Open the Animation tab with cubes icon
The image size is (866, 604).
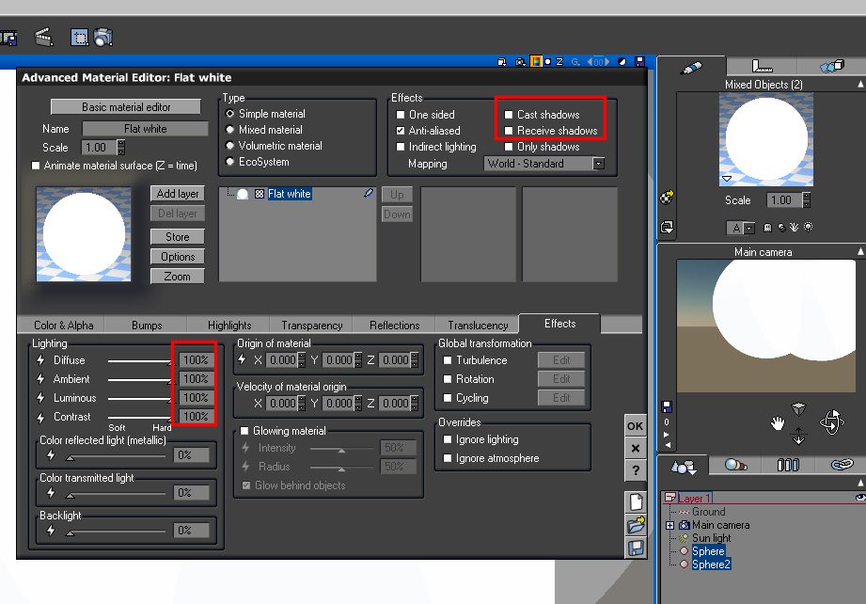[x=832, y=66]
